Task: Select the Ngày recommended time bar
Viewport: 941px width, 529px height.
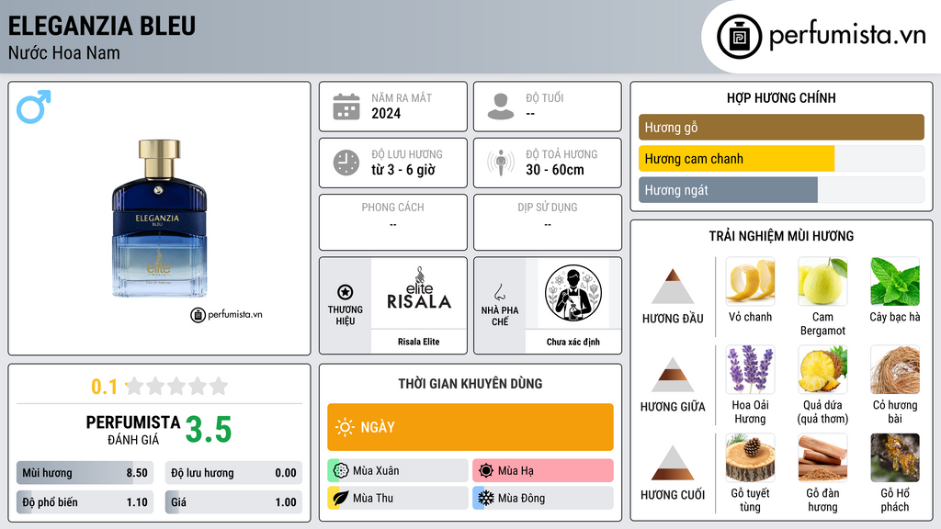Action: click(470, 427)
